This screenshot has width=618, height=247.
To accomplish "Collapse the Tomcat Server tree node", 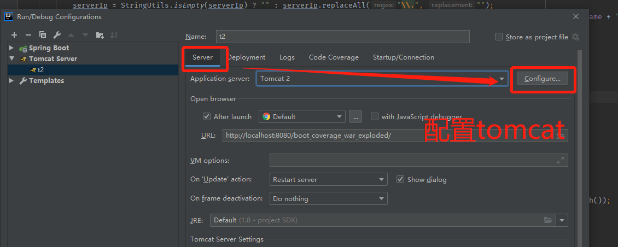I will tap(11, 59).
